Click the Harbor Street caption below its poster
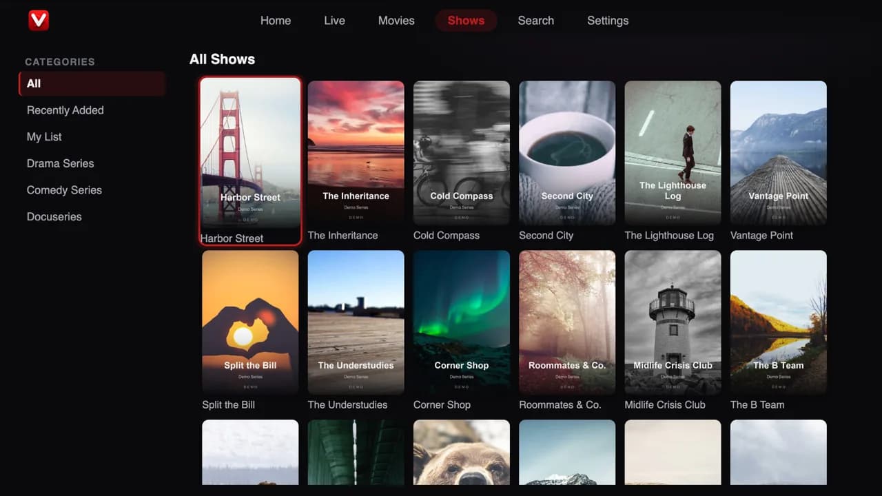Screen dimensions: 882x496 [x=232, y=238]
